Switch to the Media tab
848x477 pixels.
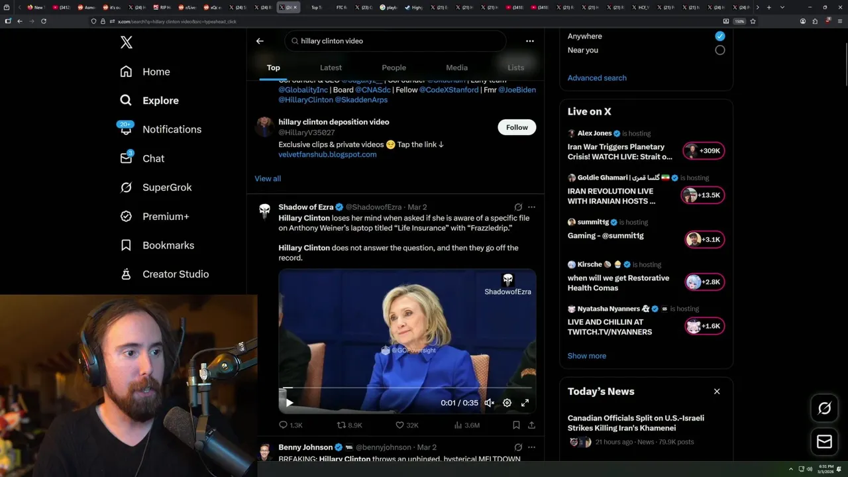(456, 68)
